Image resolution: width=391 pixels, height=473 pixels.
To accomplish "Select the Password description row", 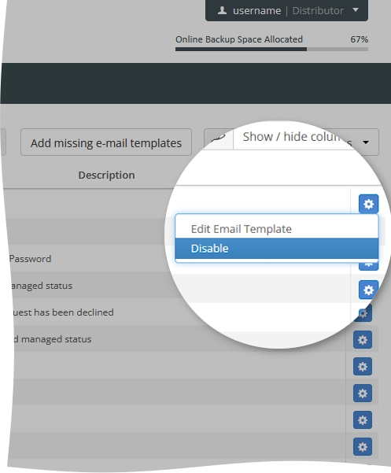I will 30,259.
